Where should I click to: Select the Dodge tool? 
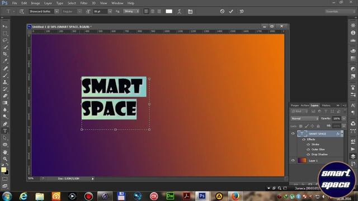click(x=5, y=117)
